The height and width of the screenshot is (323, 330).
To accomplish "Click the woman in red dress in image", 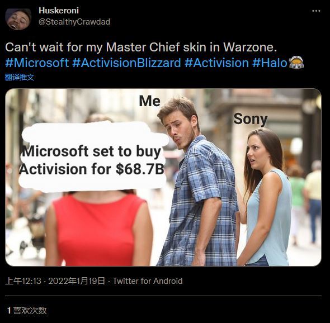I will (98, 228).
